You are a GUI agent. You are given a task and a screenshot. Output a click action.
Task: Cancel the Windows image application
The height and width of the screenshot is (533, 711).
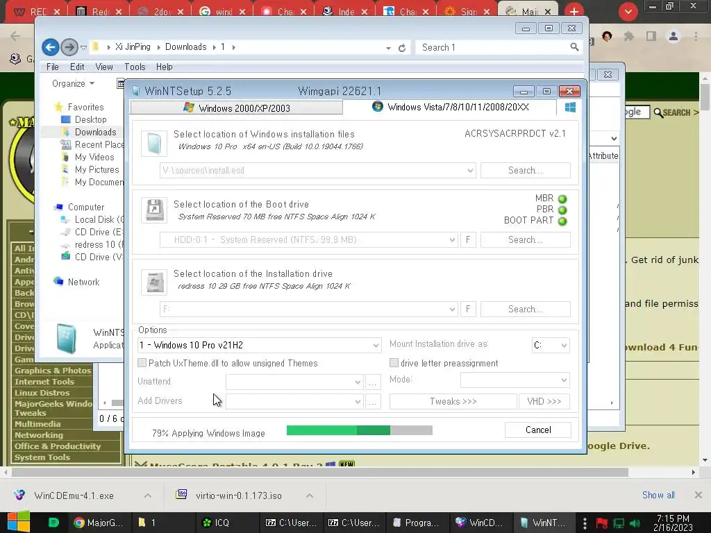click(538, 430)
